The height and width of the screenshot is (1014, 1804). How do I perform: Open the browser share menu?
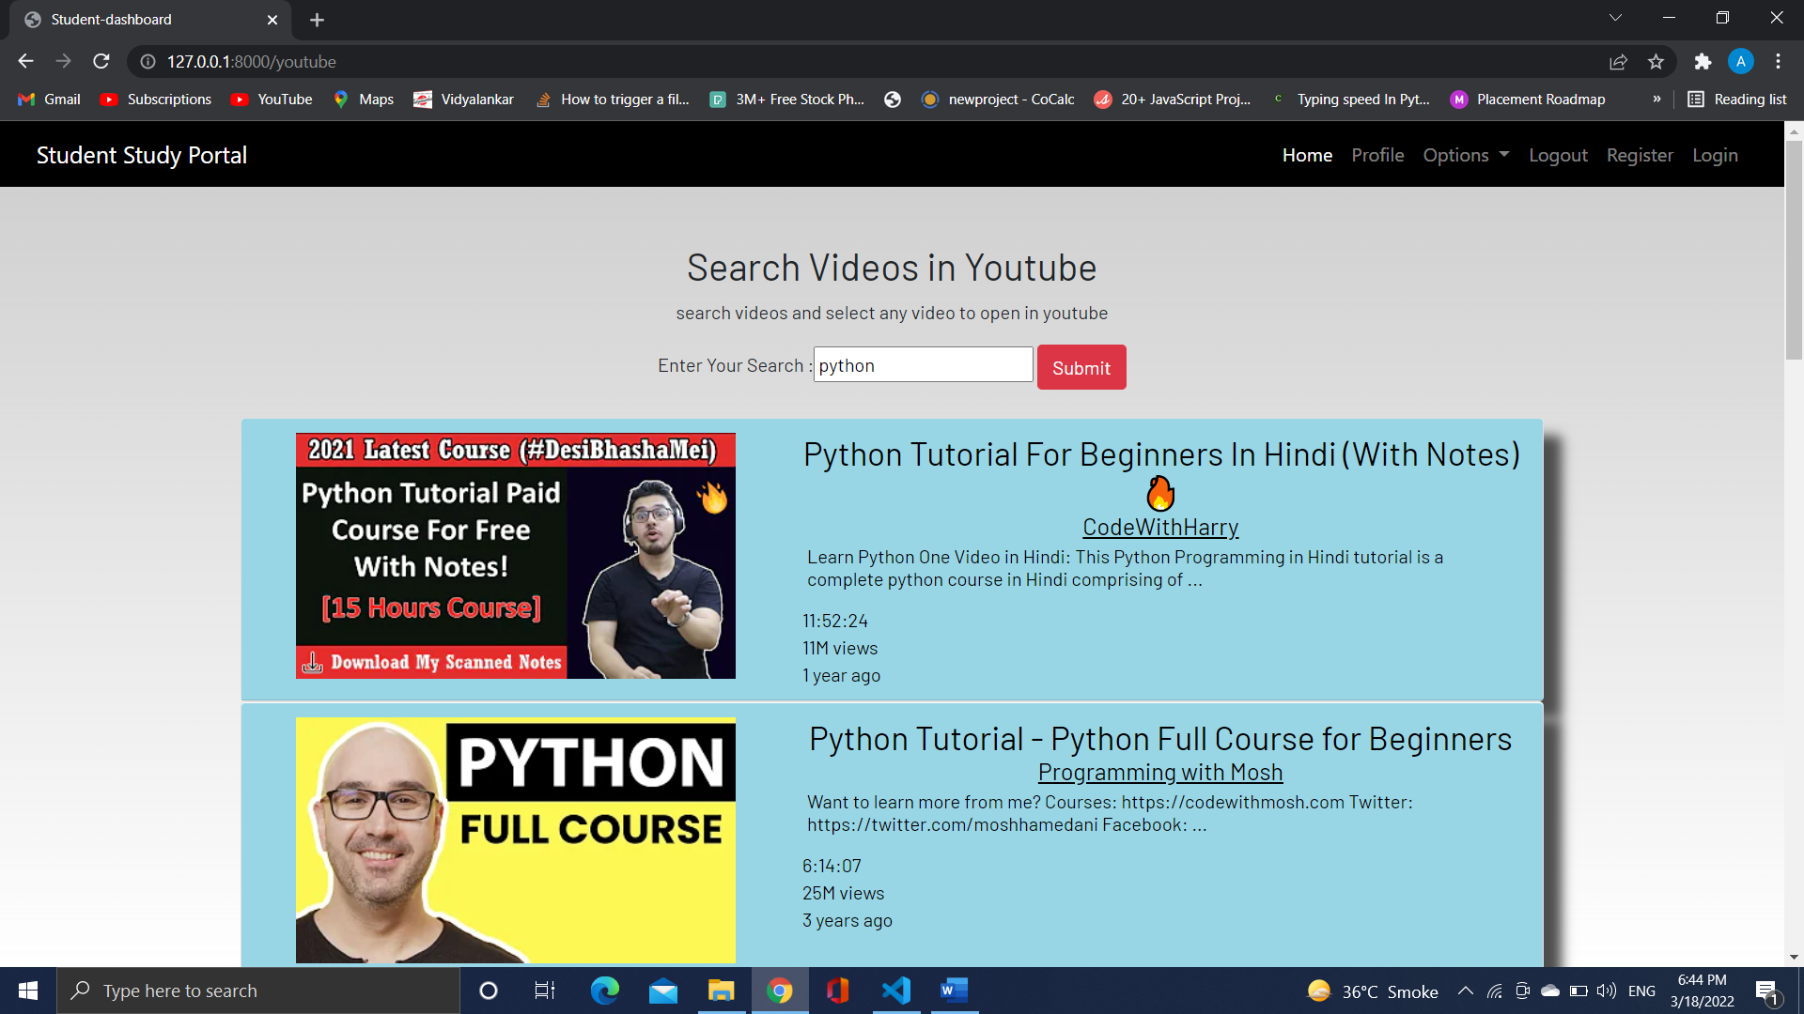1618,61
